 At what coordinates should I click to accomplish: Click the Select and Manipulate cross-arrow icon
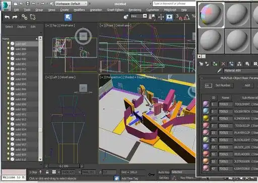(161, 17)
